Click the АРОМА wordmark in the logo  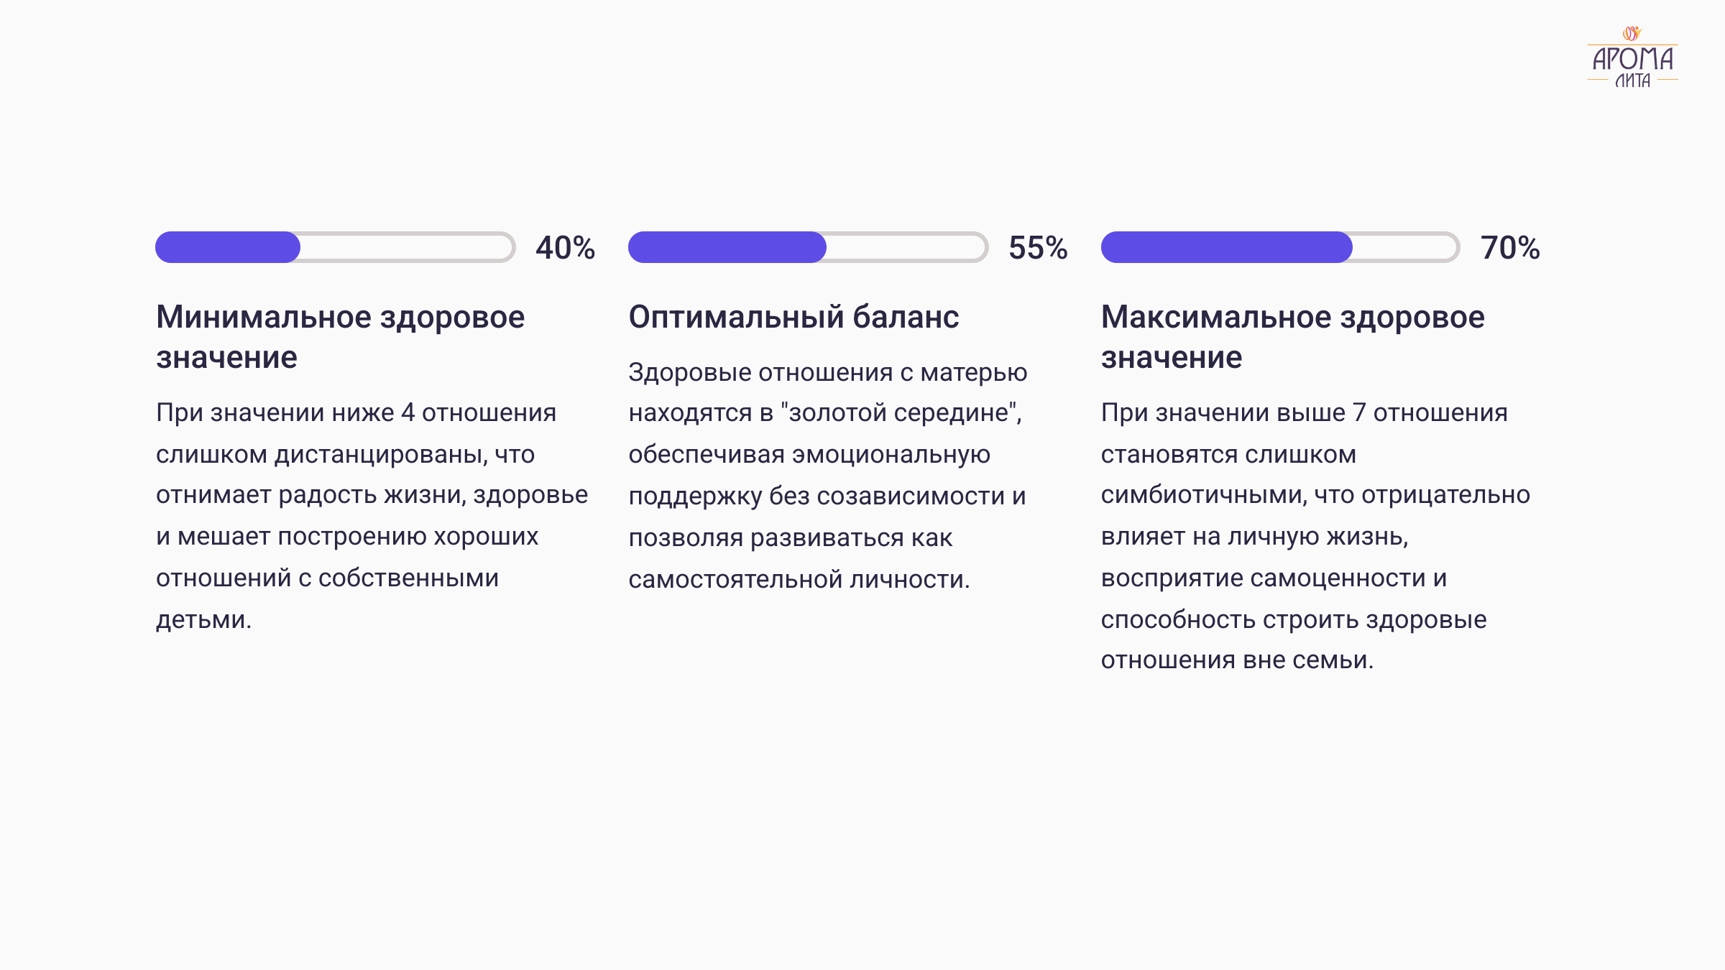[x=1632, y=59]
